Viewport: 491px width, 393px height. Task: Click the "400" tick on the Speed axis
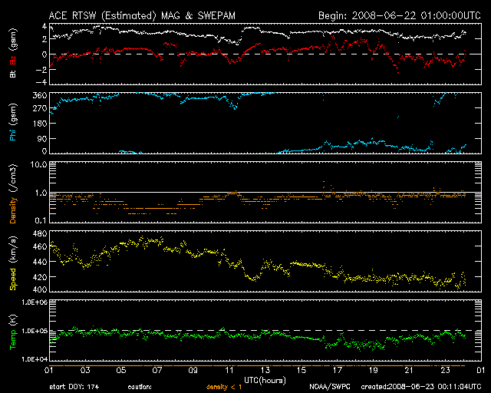pos(40,289)
